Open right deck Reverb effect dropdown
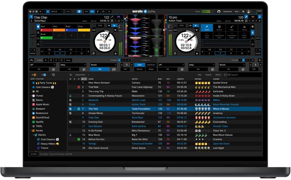Screen dimensions: 291x180 click(x=232, y=65)
